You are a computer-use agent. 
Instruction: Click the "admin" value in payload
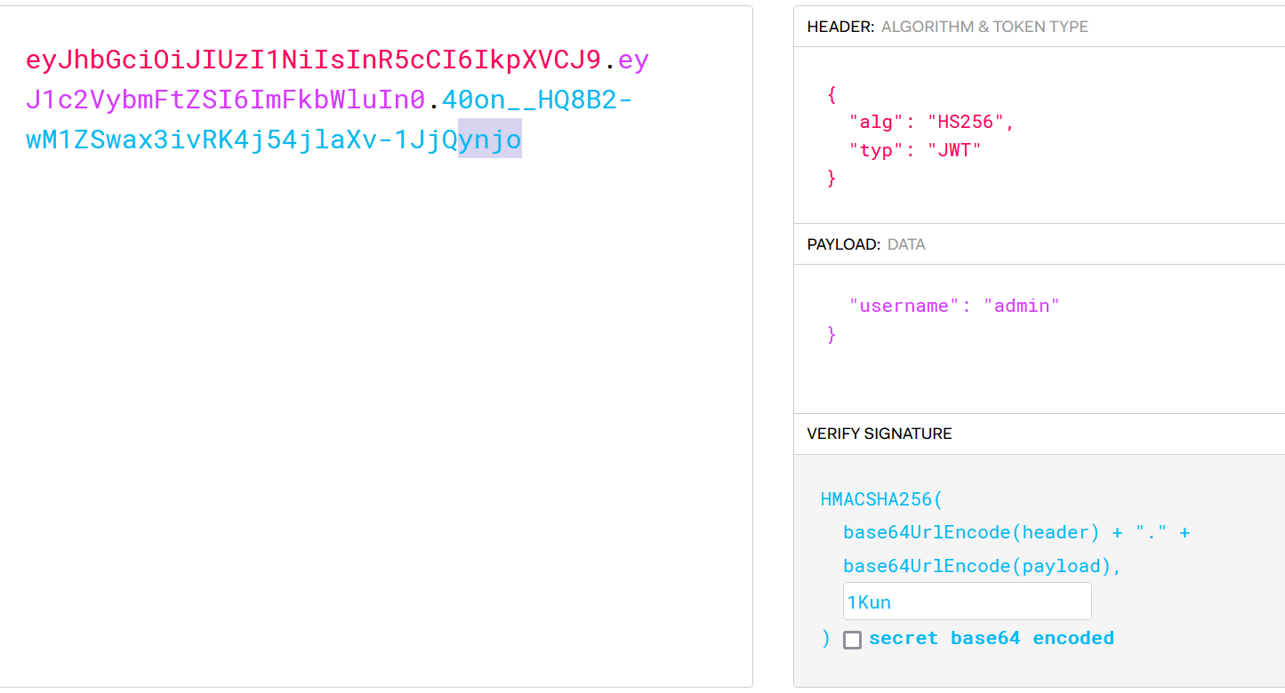click(x=1022, y=306)
